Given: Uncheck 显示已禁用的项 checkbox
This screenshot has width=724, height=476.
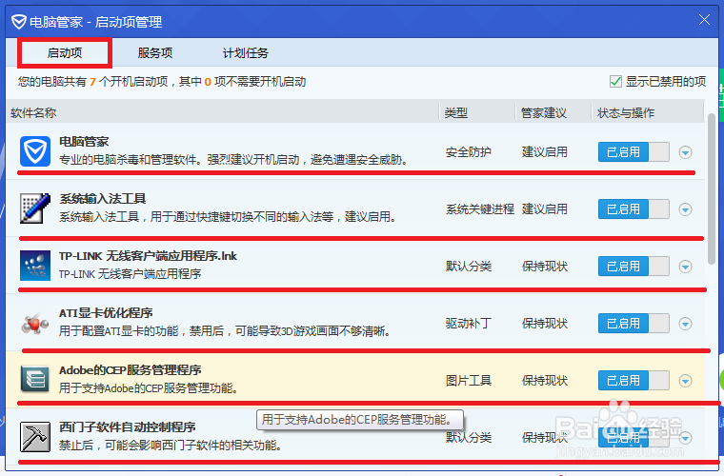Looking at the screenshot, I should tap(615, 82).
